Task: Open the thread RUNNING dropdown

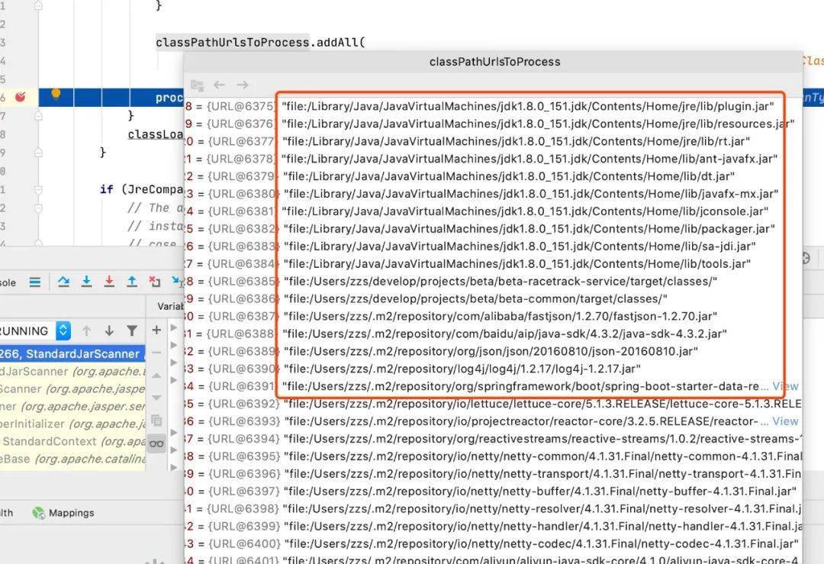Action: click(x=63, y=330)
